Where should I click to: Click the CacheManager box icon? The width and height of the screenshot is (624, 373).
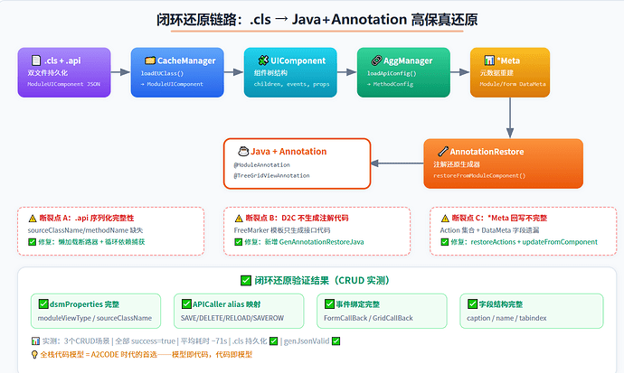(149, 61)
